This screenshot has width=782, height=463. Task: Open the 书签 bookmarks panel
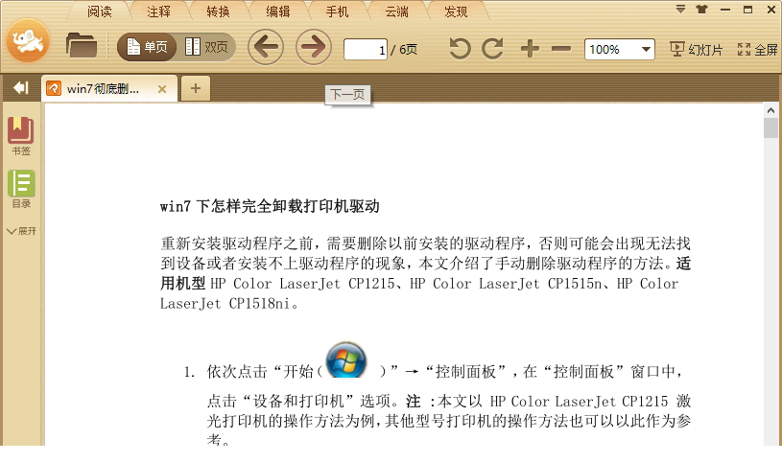pos(20,136)
